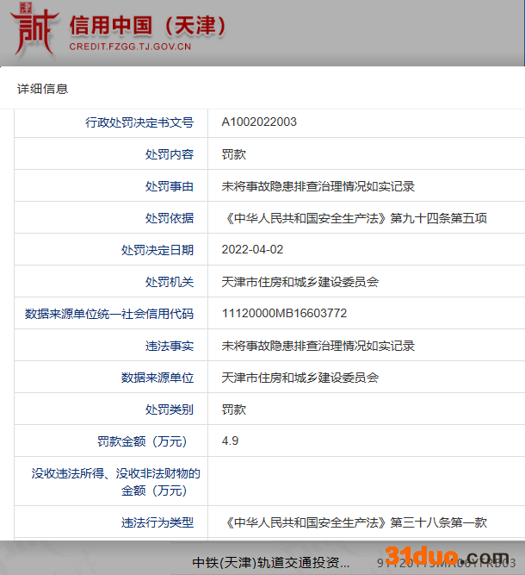Click the 处罚机关 authority name value
The height and width of the screenshot is (575, 525).
coord(300,282)
